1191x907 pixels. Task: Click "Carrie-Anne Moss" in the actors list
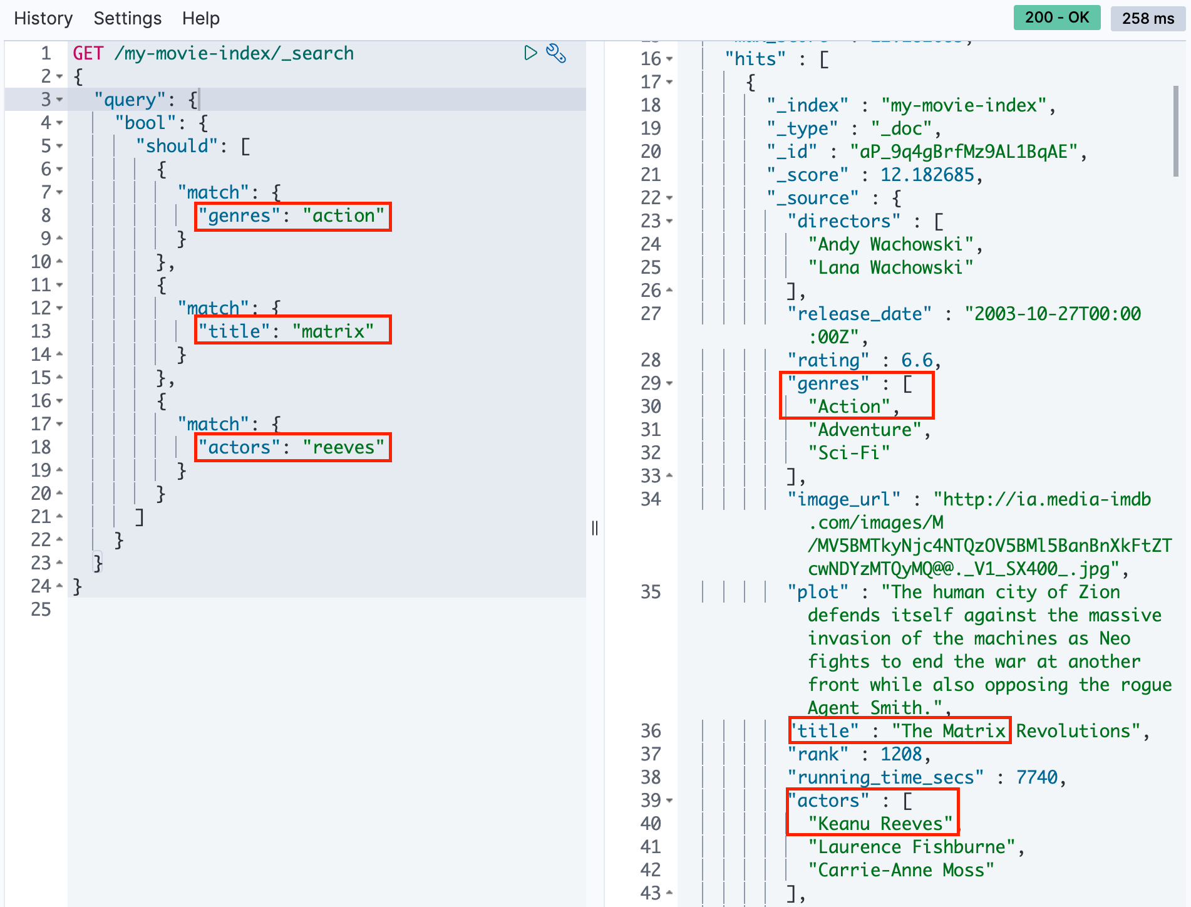click(x=901, y=870)
